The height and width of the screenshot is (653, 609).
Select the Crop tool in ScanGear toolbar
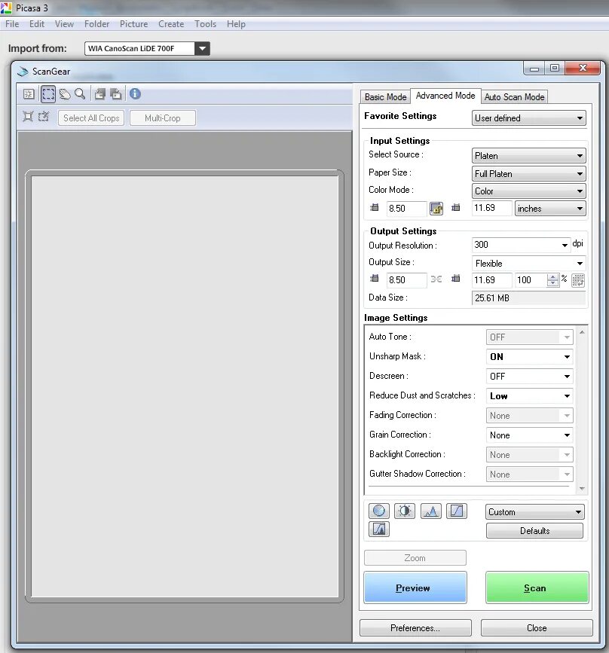click(x=48, y=94)
